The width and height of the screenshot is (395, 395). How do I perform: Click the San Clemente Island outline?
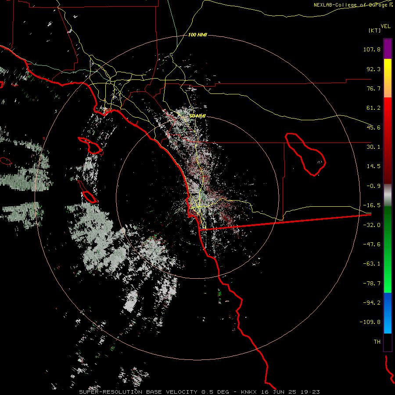point(87,192)
